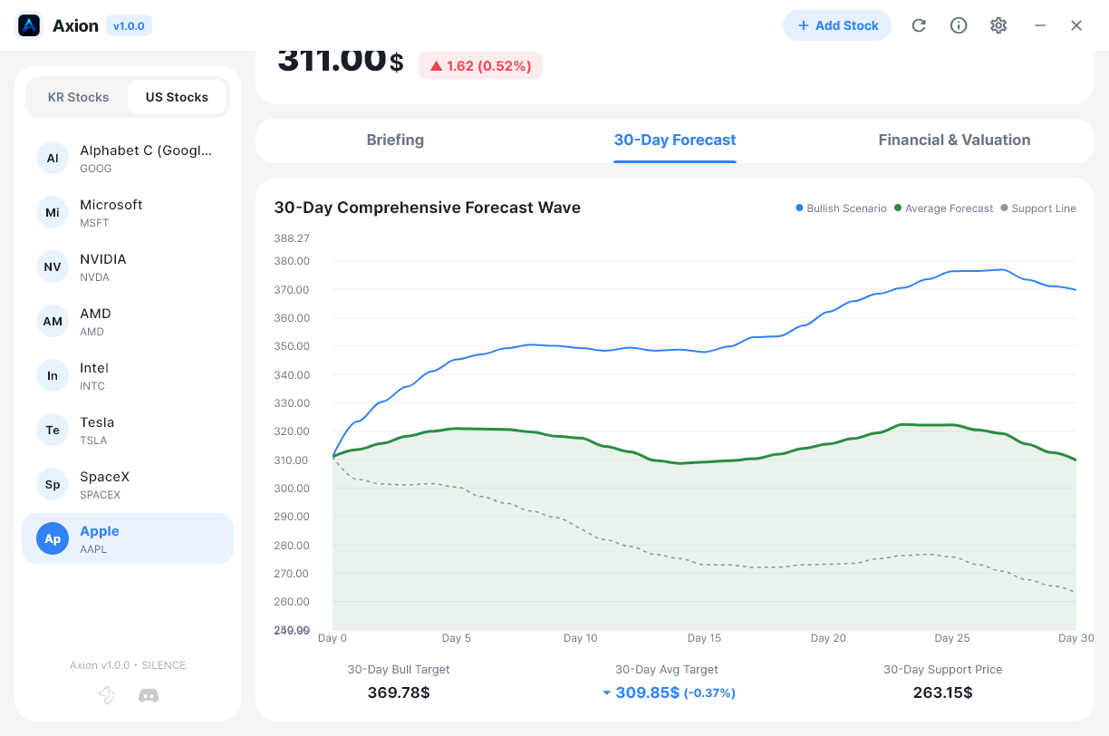Viewport: 1109px width, 736px height.
Task: Click the In avatar circle for Intel
Action: coord(53,376)
